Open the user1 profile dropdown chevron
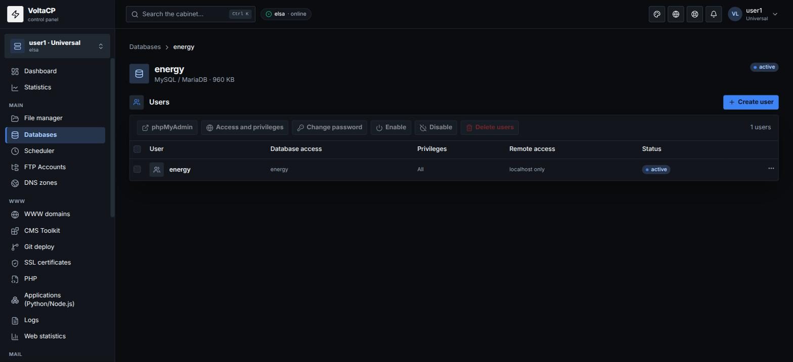The width and height of the screenshot is (793, 362). 775,14
